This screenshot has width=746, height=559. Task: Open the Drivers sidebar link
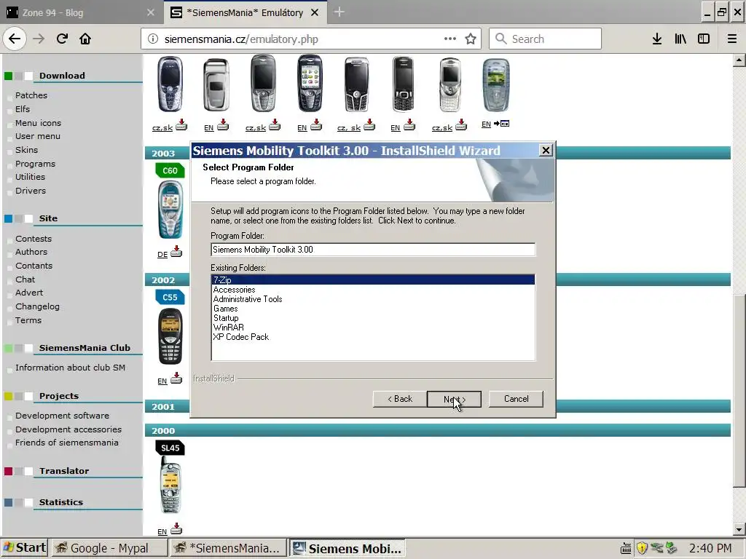coord(31,191)
